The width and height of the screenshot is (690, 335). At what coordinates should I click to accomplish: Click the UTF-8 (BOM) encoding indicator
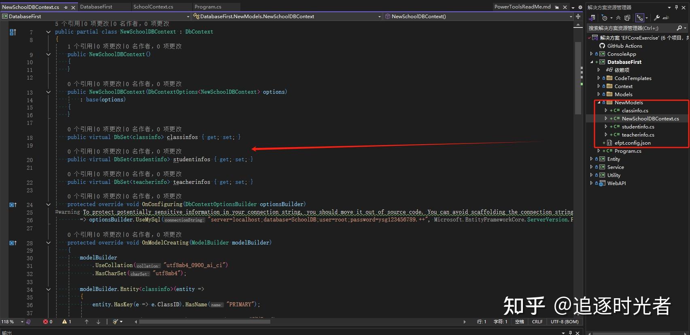pos(565,322)
